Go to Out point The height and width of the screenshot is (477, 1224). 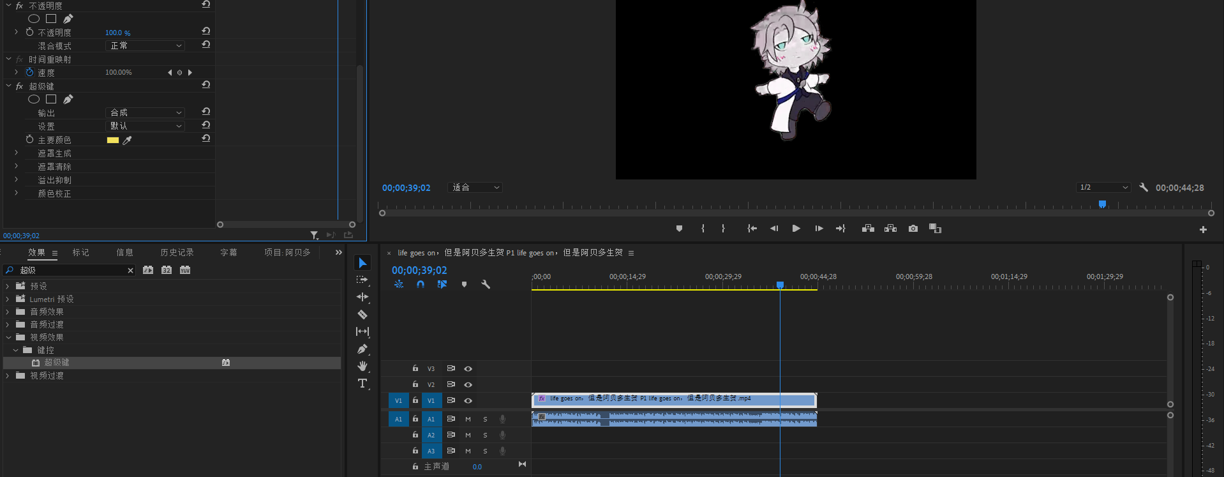pos(840,229)
